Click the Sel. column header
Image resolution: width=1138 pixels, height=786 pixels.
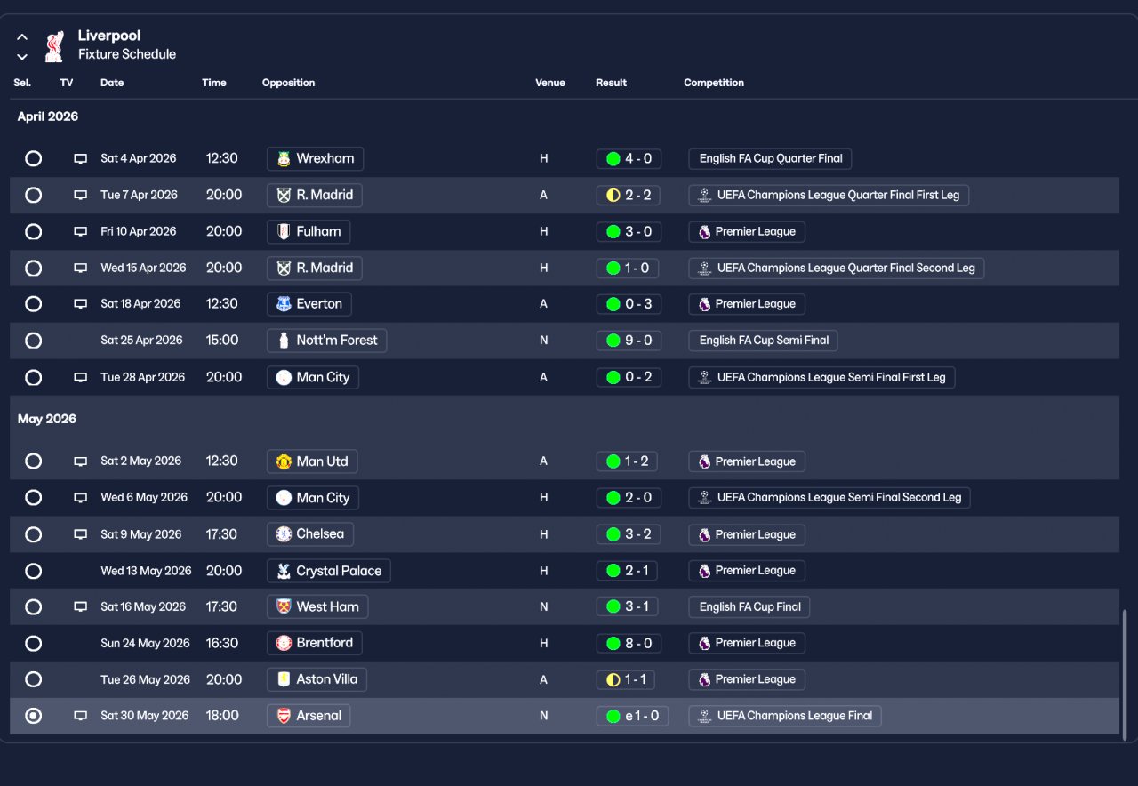click(x=22, y=83)
